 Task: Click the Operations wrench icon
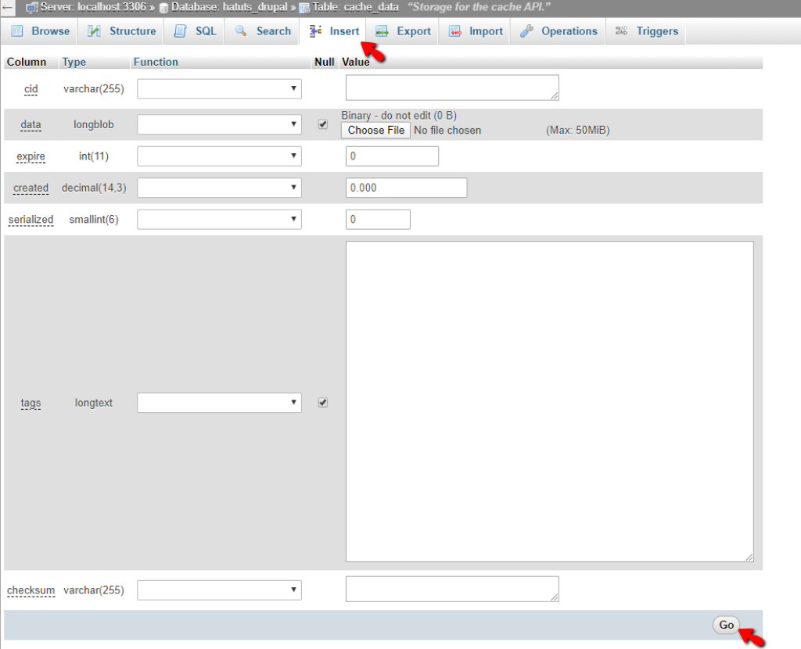tap(526, 31)
